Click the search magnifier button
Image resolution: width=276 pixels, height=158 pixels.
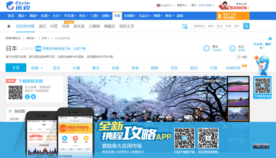[x=246, y=26]
